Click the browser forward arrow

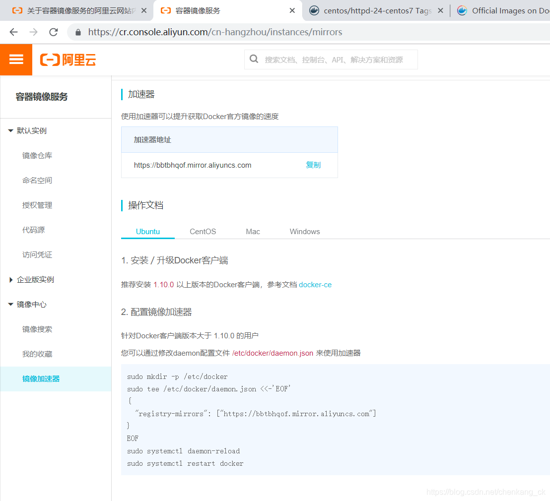coord(33,32)
